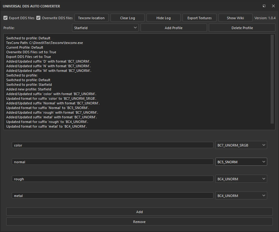279x232 pixels.
Task: Focus the rough suffix field
Action: [x=112, y=179]
